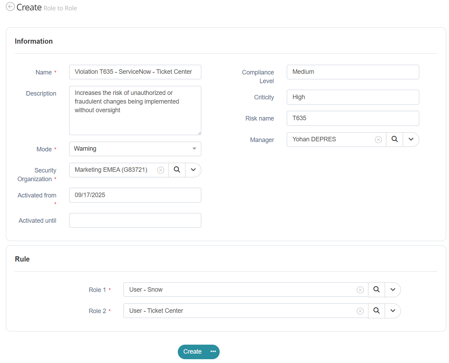449x363 pixels.
Task: Open more options beside Create button
Action: (x=213, y=352)
